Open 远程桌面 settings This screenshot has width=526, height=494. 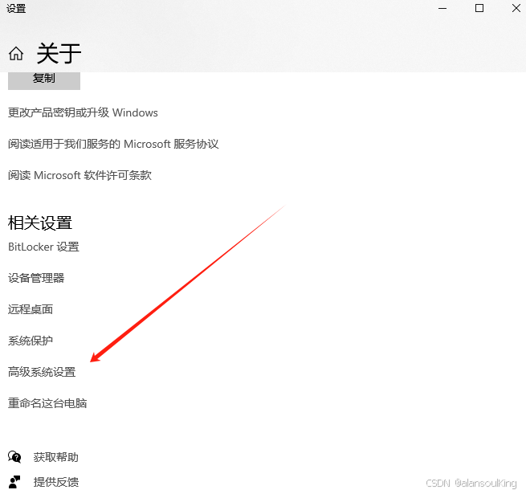pos(31,309)
